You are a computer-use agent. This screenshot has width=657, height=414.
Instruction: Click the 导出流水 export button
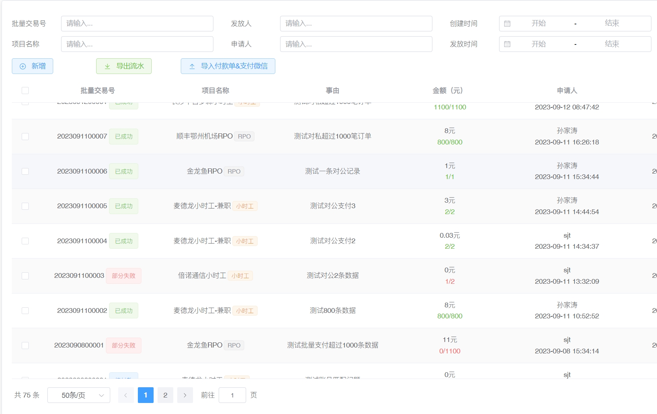(124, 66)
